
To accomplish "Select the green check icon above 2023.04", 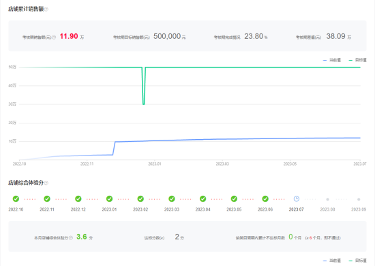I will pyautogui.click(x=202, y=198).
